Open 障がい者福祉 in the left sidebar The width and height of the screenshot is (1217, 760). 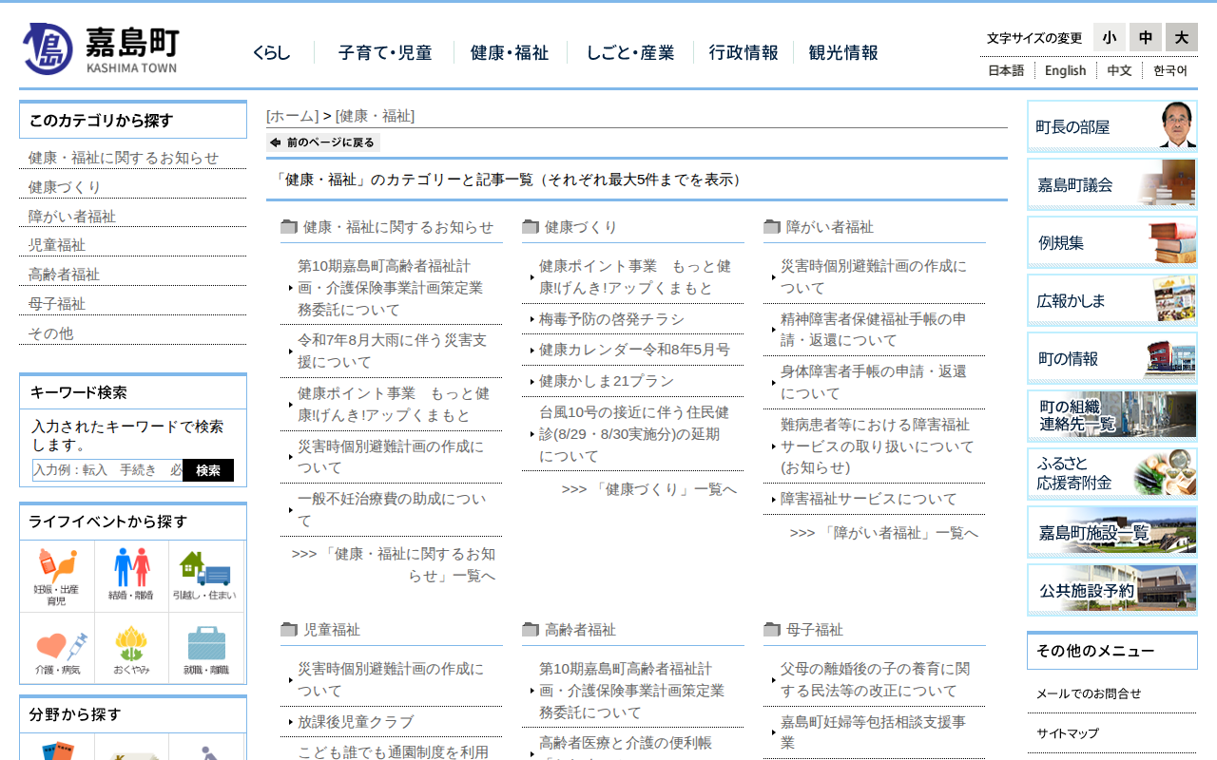coord(72,217)
